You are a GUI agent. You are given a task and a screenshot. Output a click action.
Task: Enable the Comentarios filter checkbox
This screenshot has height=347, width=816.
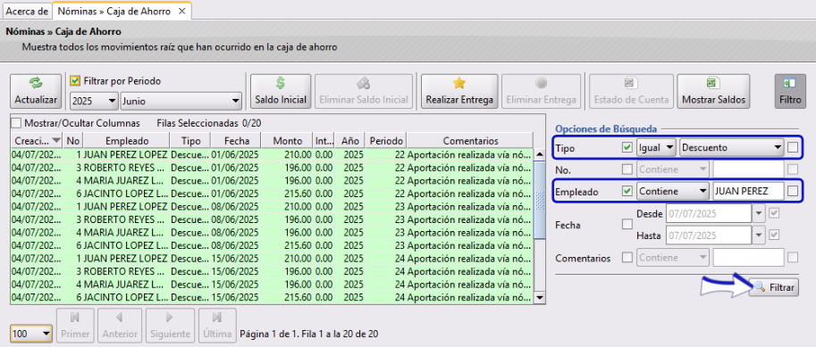pos(627,258)
